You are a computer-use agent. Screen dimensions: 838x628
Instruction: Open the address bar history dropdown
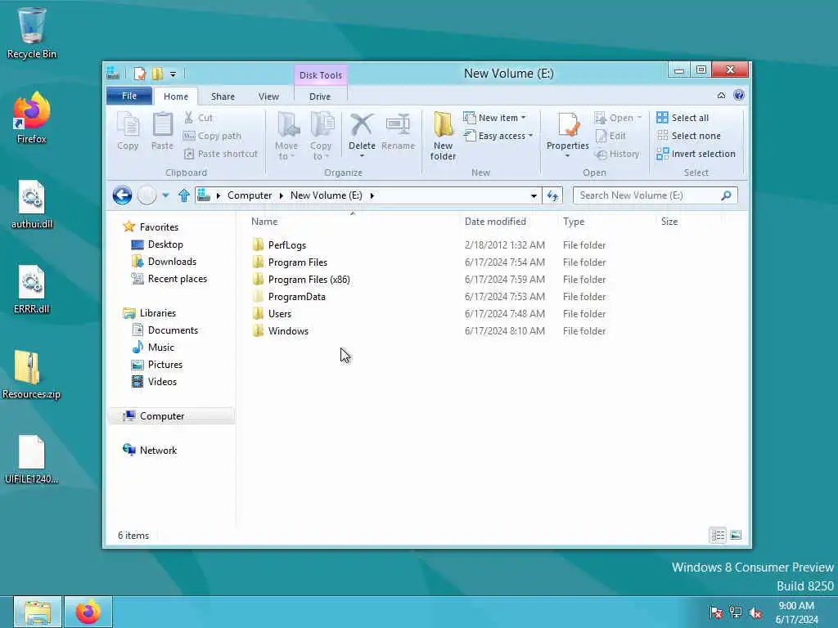click(x=534, y=196)
